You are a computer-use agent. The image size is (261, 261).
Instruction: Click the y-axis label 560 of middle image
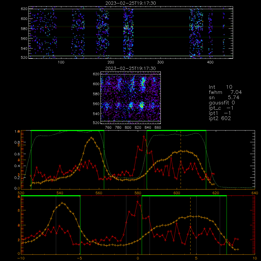click(x=96, y=104)
